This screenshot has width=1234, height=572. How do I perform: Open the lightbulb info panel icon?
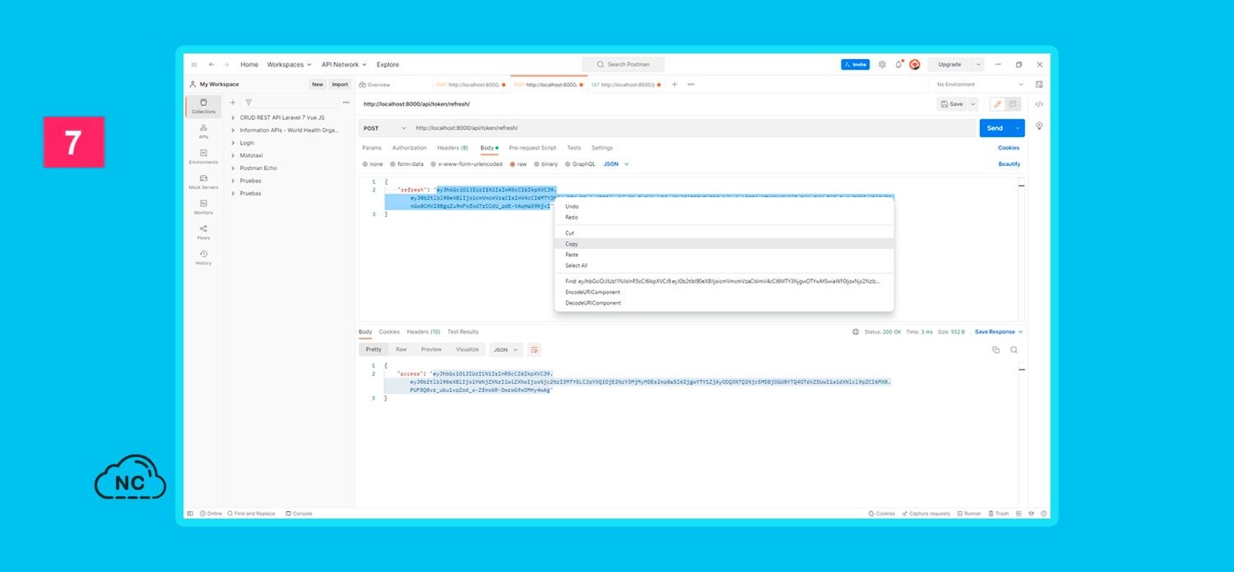[x=1039, y=126]
